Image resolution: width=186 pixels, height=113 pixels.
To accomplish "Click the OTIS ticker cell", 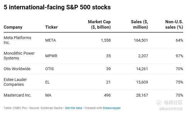I will point(50,69).
